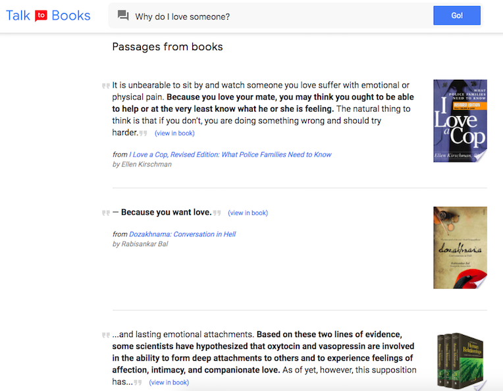Click the closing quote mark after "harder."
This screenshot has height=391, width=503.
click(143, 133)
